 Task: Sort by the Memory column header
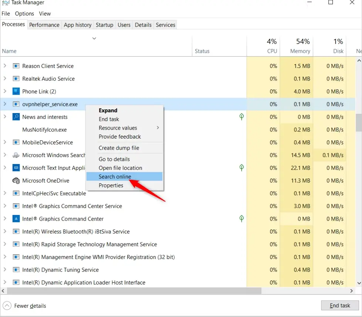pos(297,46)
